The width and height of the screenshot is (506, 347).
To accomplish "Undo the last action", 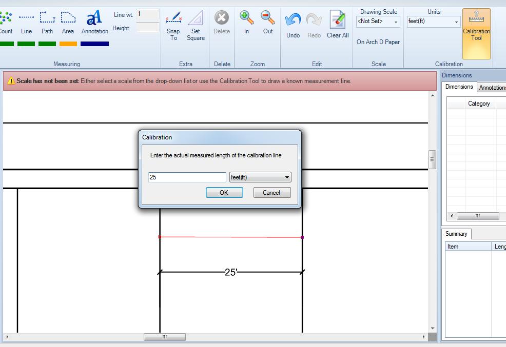I will [x=293, y=26].
